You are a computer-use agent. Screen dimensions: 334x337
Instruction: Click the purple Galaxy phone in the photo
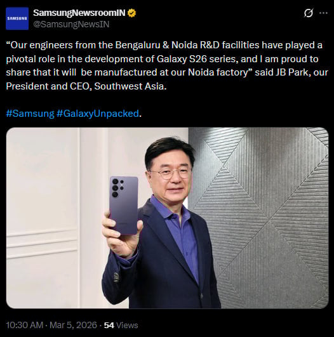pyautogui.click(x=124, y=205)
